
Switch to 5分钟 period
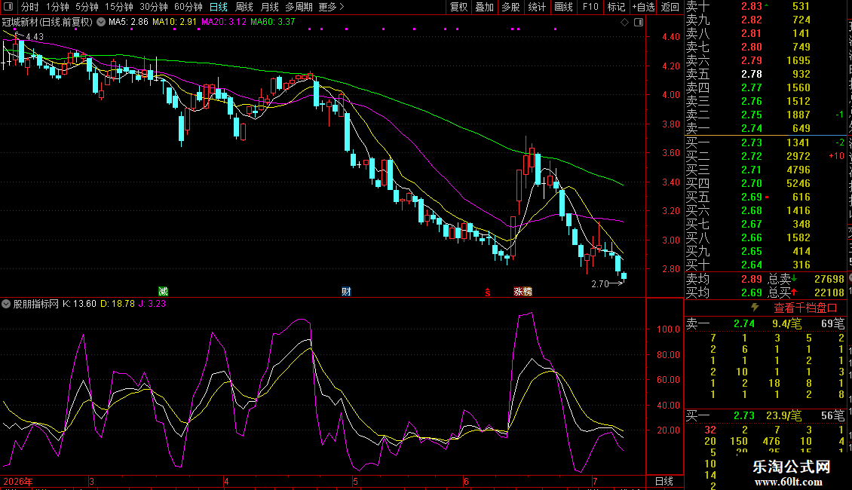(87, 7)
